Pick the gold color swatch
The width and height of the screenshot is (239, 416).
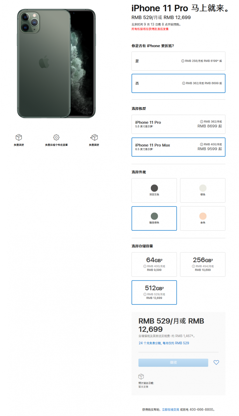[x=203, y=218]
